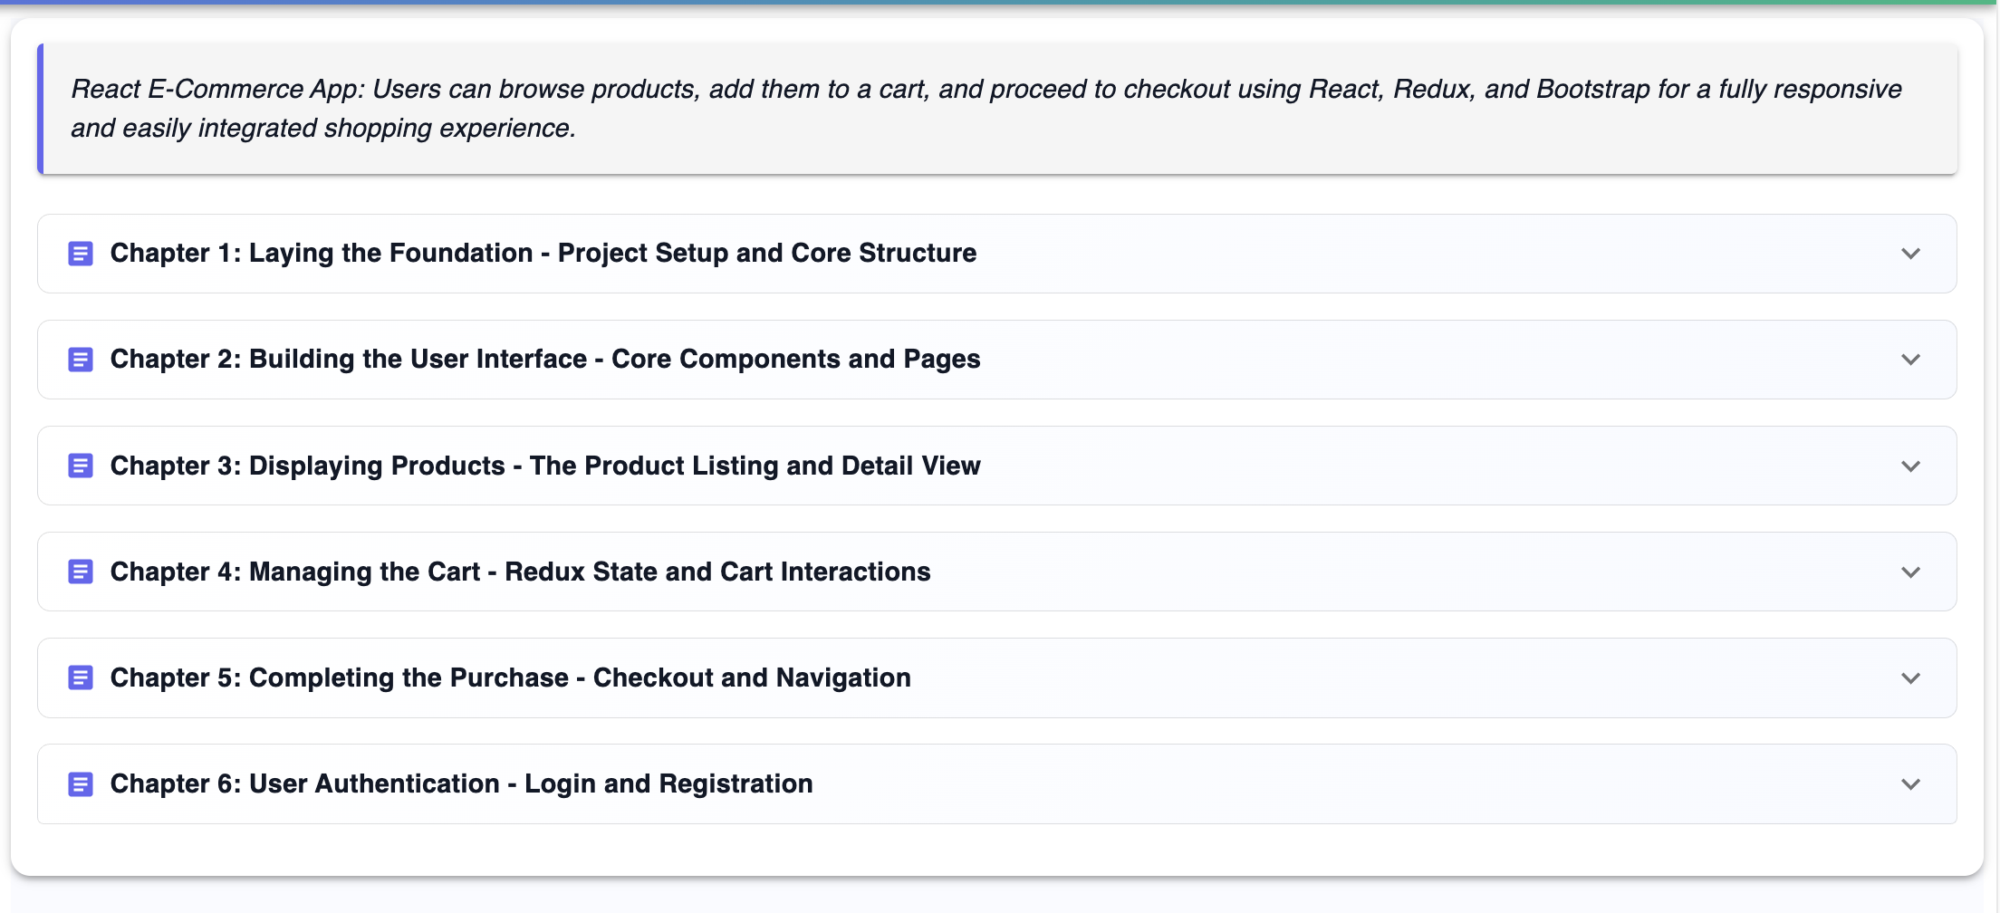Click the User Authentication chapter title

(x=461, y=783)
